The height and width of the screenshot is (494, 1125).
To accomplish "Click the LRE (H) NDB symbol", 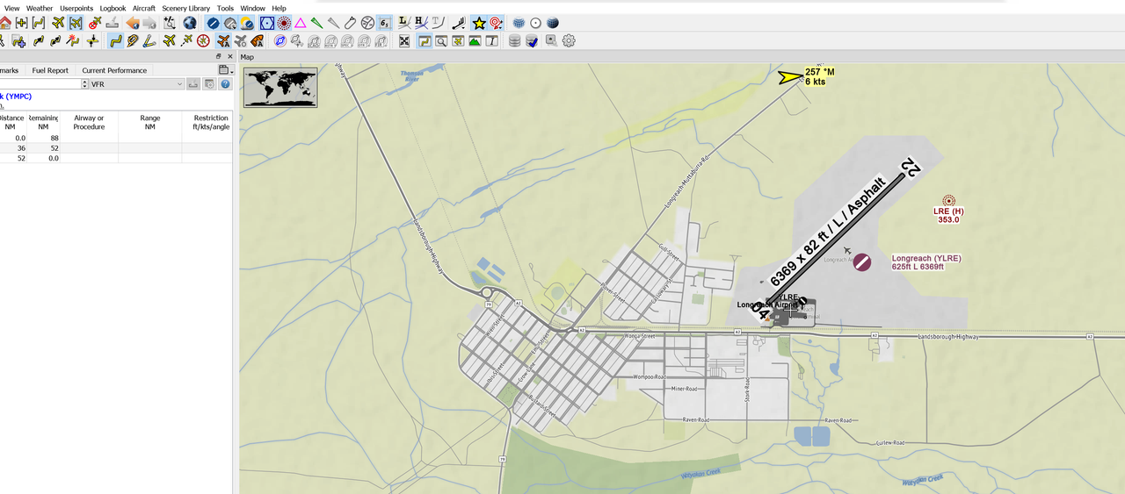I will point(948,200).
